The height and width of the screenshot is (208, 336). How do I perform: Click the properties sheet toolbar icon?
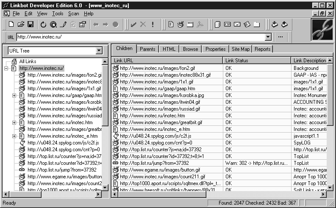coord(83,25)
